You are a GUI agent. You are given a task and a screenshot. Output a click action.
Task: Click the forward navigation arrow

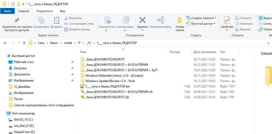pos(13,43)
